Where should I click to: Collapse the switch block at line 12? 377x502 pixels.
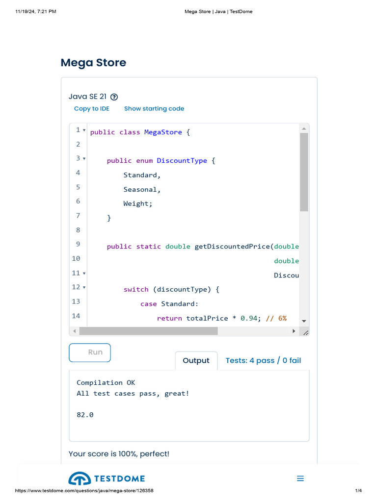tap(84, 288)
